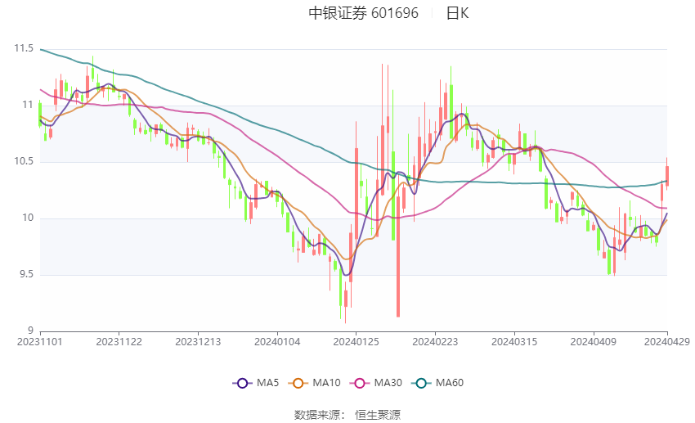Open the 恒生聚源 data source link
Image resolution: width=695 pixels, height=423 pixels.
[378, 415]
